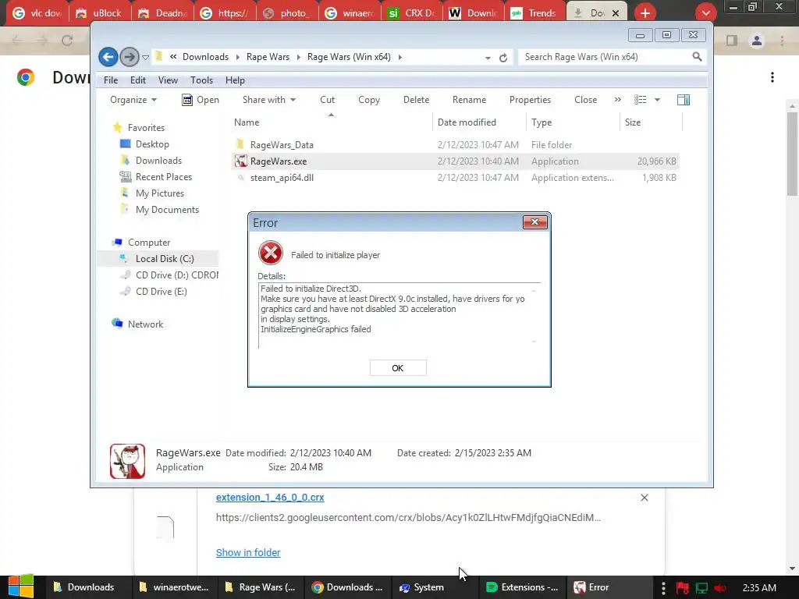Click the Explorer Forward navigation arrow
Screen dimensions: 799x599
(x=130, y=56)
